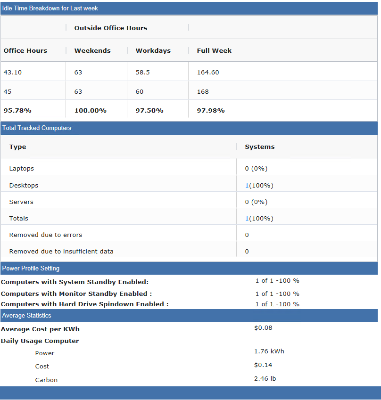
Task: Click the Average Statistics section header
Action: coord(189,315)
